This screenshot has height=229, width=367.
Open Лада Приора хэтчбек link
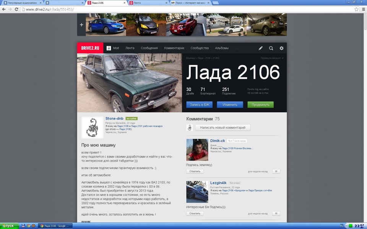coord(260,190)
